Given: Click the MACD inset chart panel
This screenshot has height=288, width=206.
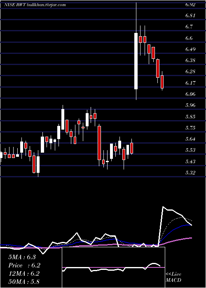Looking at the screenshot, I should tap(113, 267).
